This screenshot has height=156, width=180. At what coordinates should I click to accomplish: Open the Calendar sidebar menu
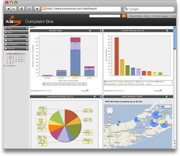pyautogui.click(x=16, y=49)
